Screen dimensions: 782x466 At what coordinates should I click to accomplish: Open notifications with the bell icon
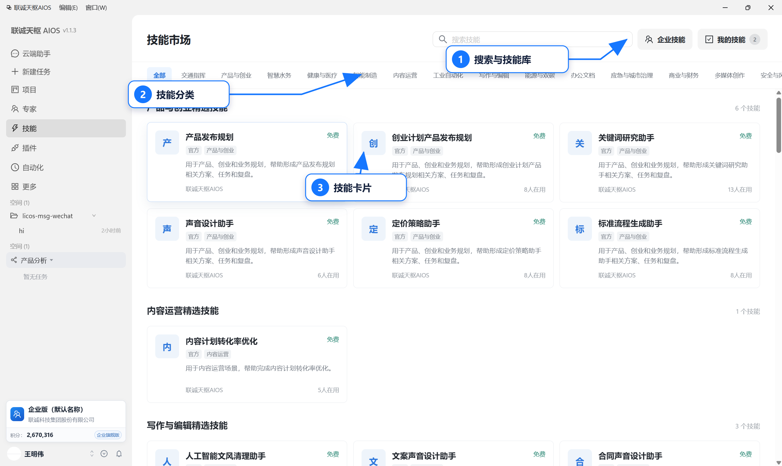(x=119, y=454)
